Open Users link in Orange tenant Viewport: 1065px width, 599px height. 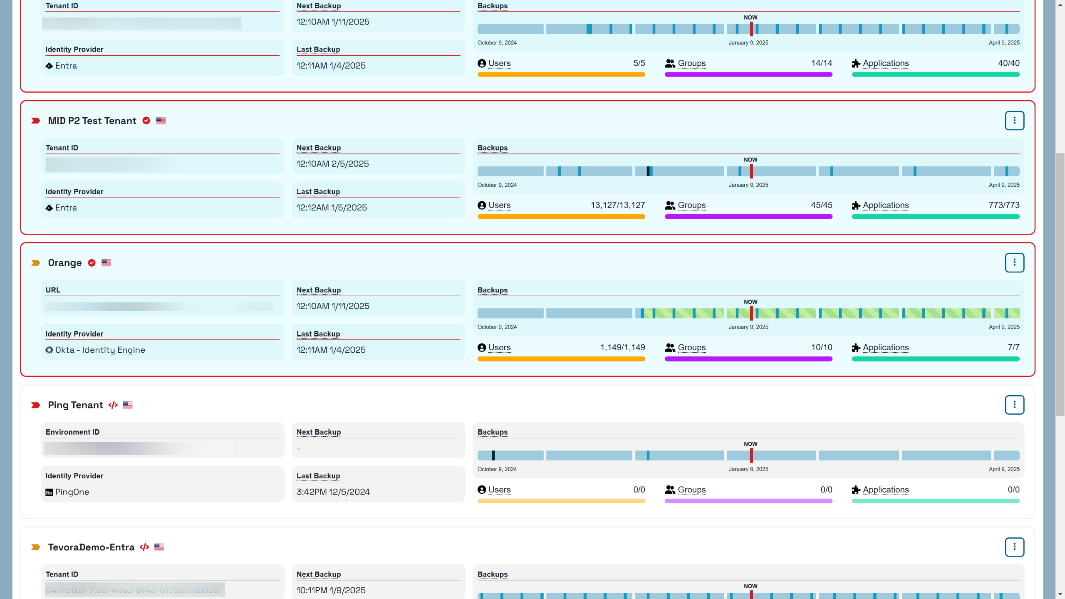pyautogui.click(x=499, y=347)
